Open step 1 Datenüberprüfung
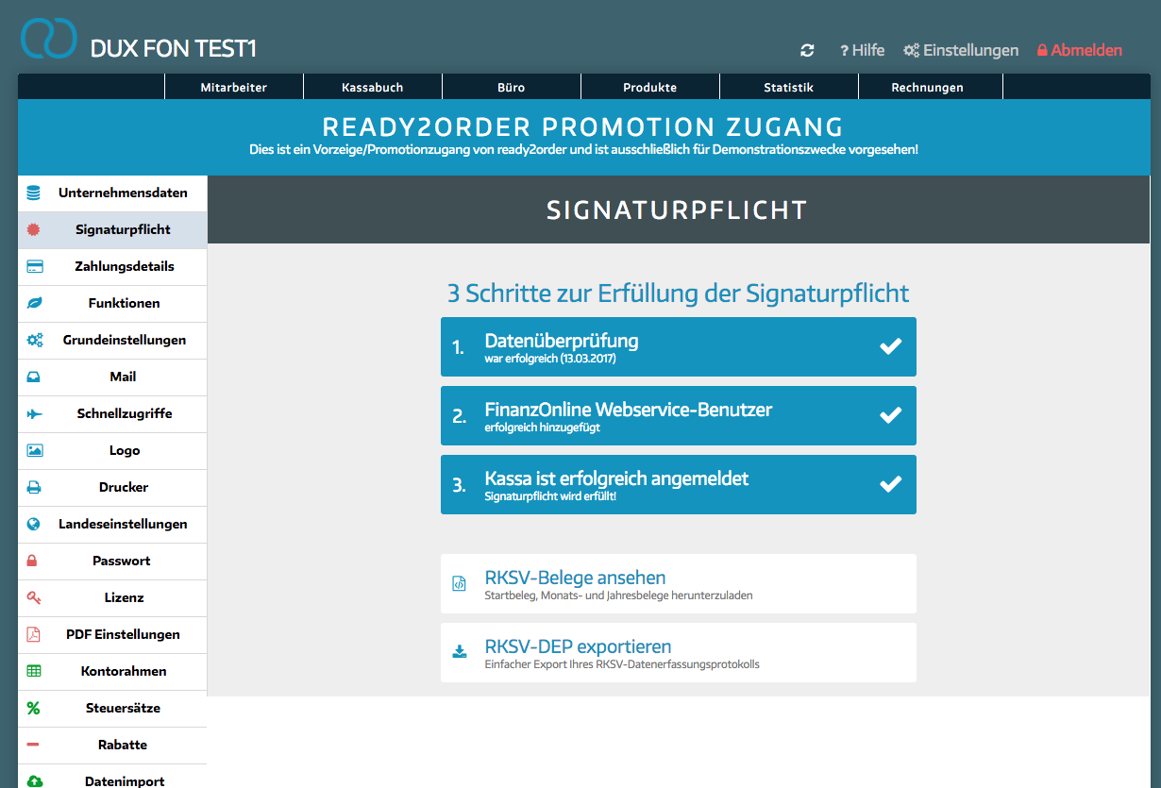Screen dimensions: 1161x788 tap(679, 347)
